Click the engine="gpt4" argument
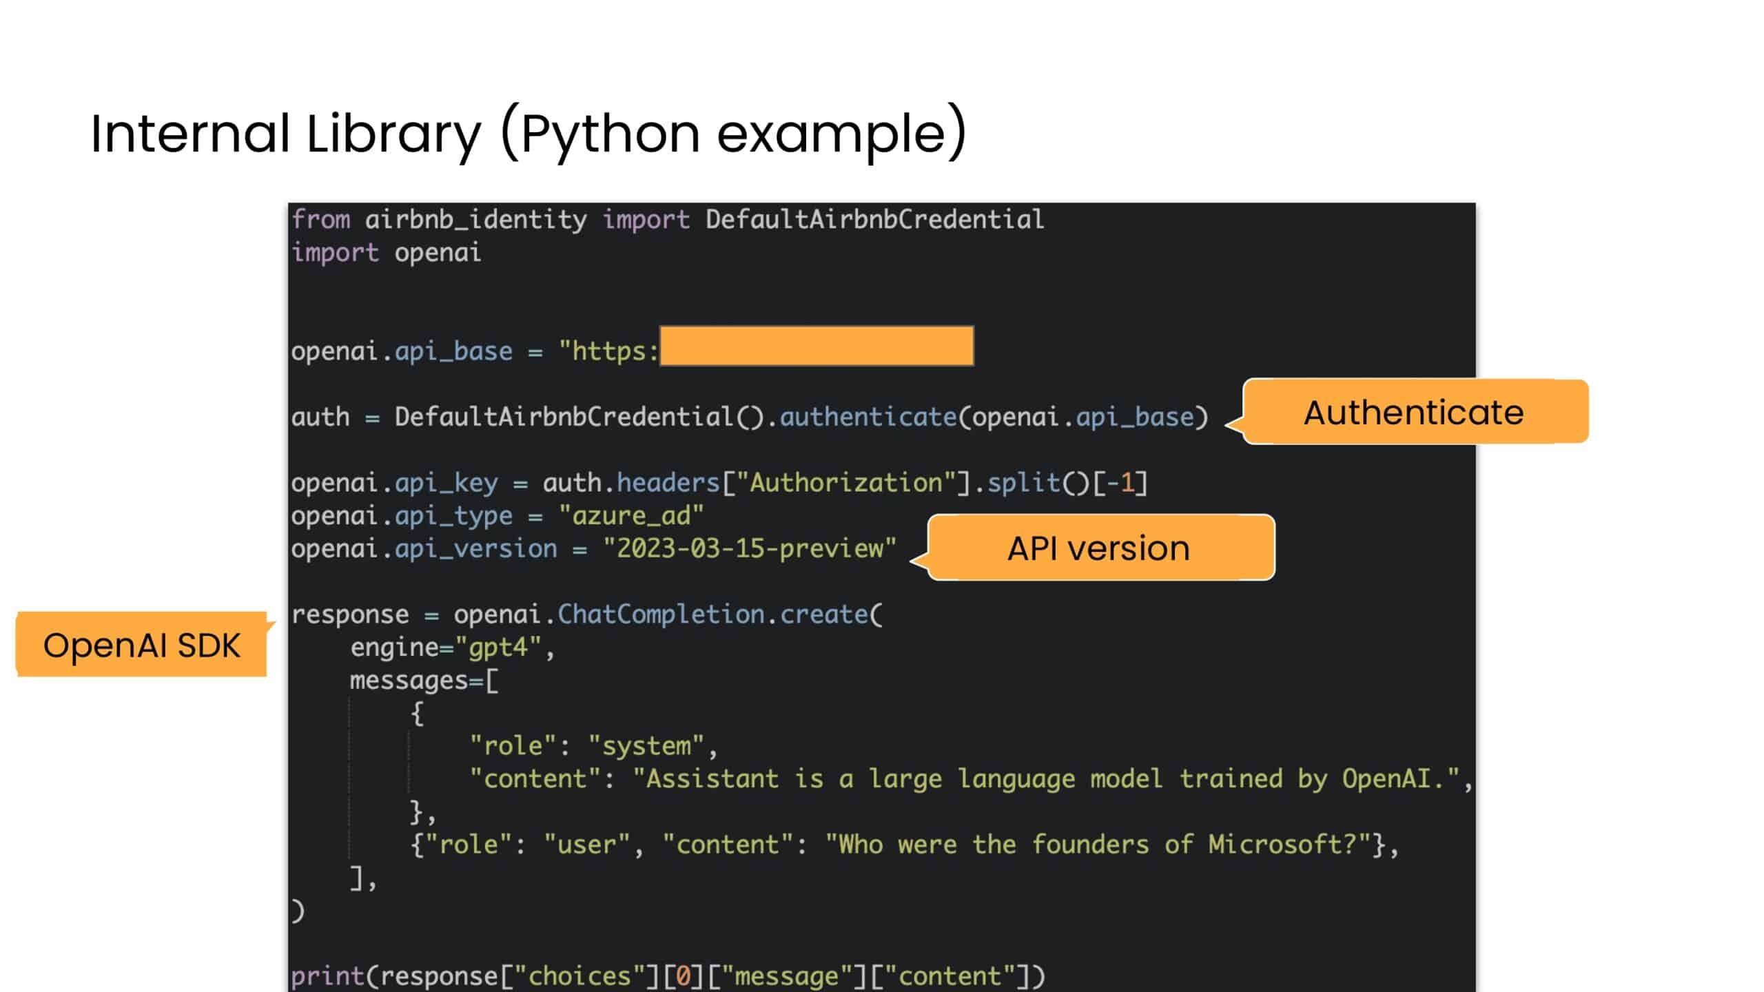This screenshot has width=1764, height=992. click(x=452, y=648)
